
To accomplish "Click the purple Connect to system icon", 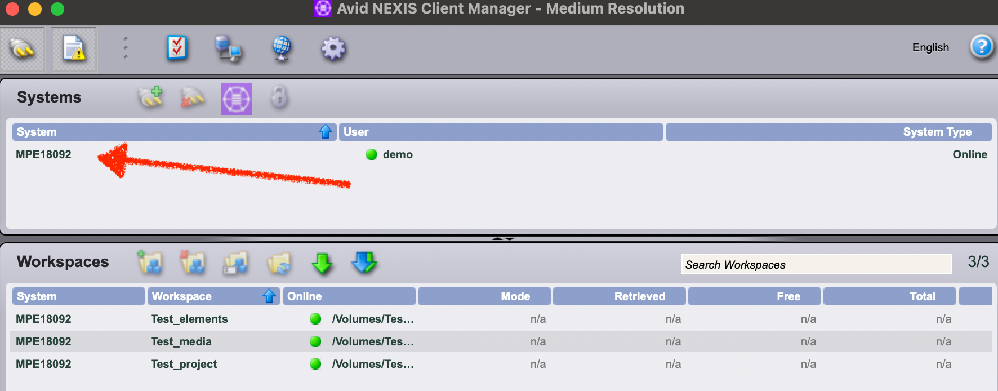I will [x=237, y=99].
